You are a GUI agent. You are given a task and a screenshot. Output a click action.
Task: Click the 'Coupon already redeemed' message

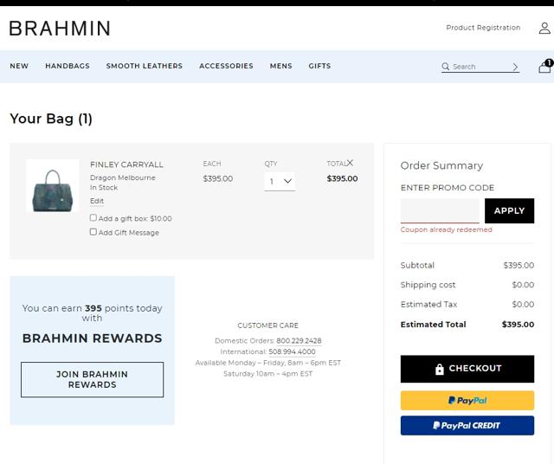(447, 229)
